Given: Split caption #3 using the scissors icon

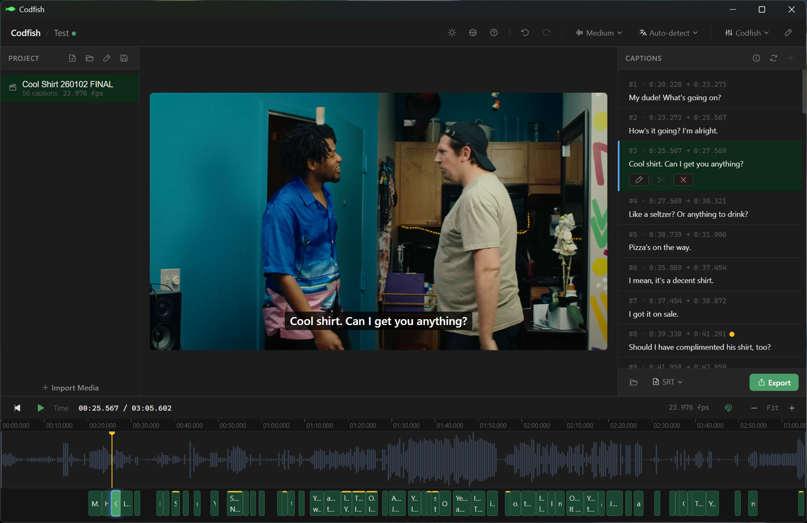Looking at the screenshot, I should pyautogui.click(x=661, y=180).
